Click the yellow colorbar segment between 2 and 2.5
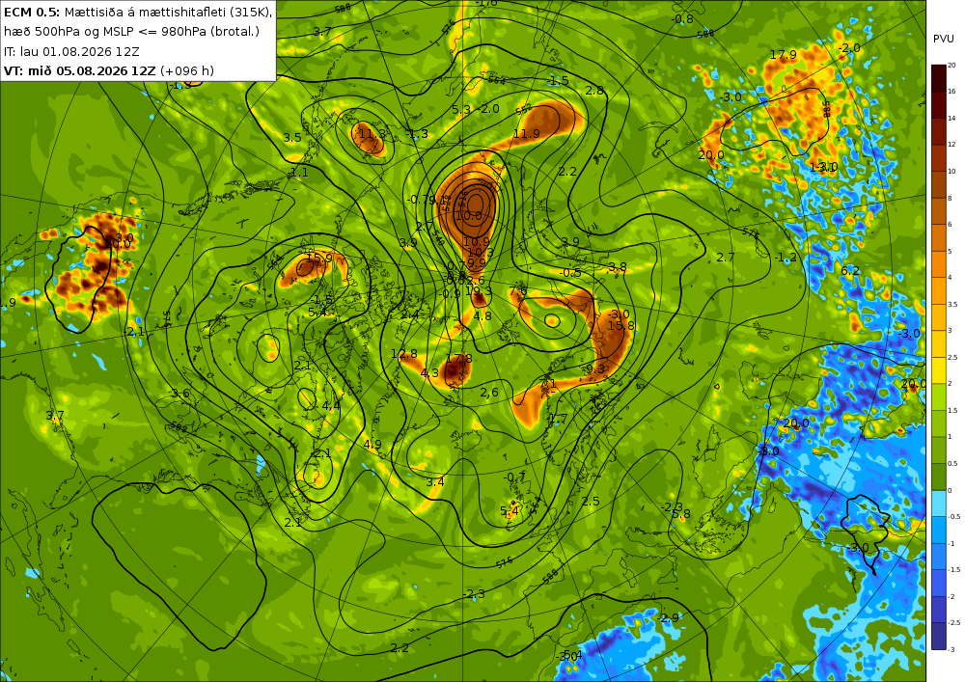 tap(939, 370)
